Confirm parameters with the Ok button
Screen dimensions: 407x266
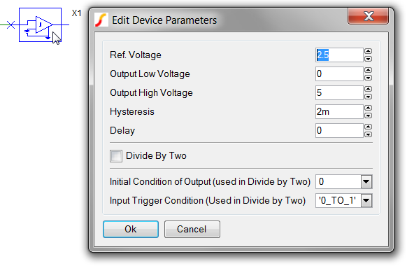pyautogui.click(x=131, y=229)
